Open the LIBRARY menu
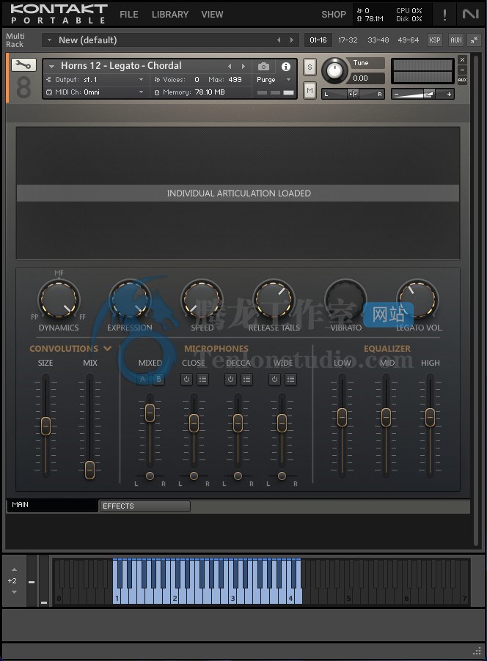This screenshot has width=487, height=661. tap(170, 15)
